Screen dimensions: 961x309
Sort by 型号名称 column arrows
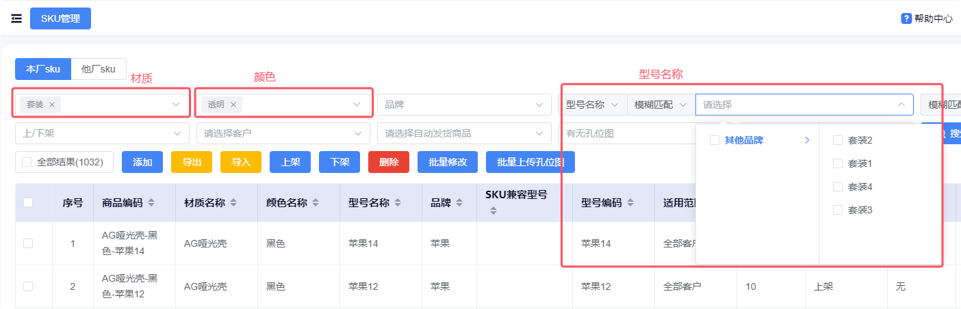(398, 203)
